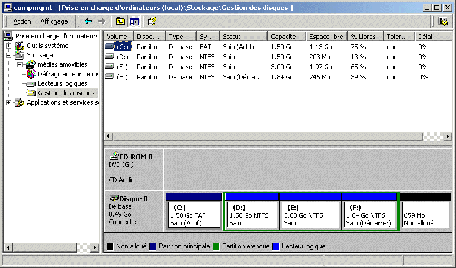456x268 pixels.
Task: Click the (C:) volume drive icon in the list
Action: 110,46
